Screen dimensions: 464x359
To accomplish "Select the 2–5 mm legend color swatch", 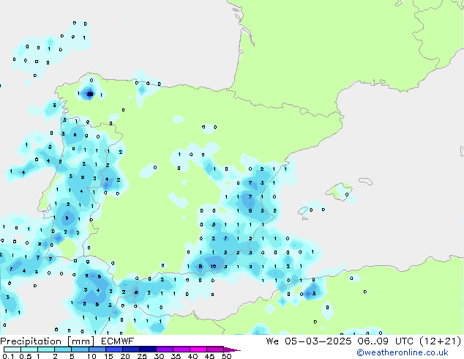I will click(x=63, y=349).
